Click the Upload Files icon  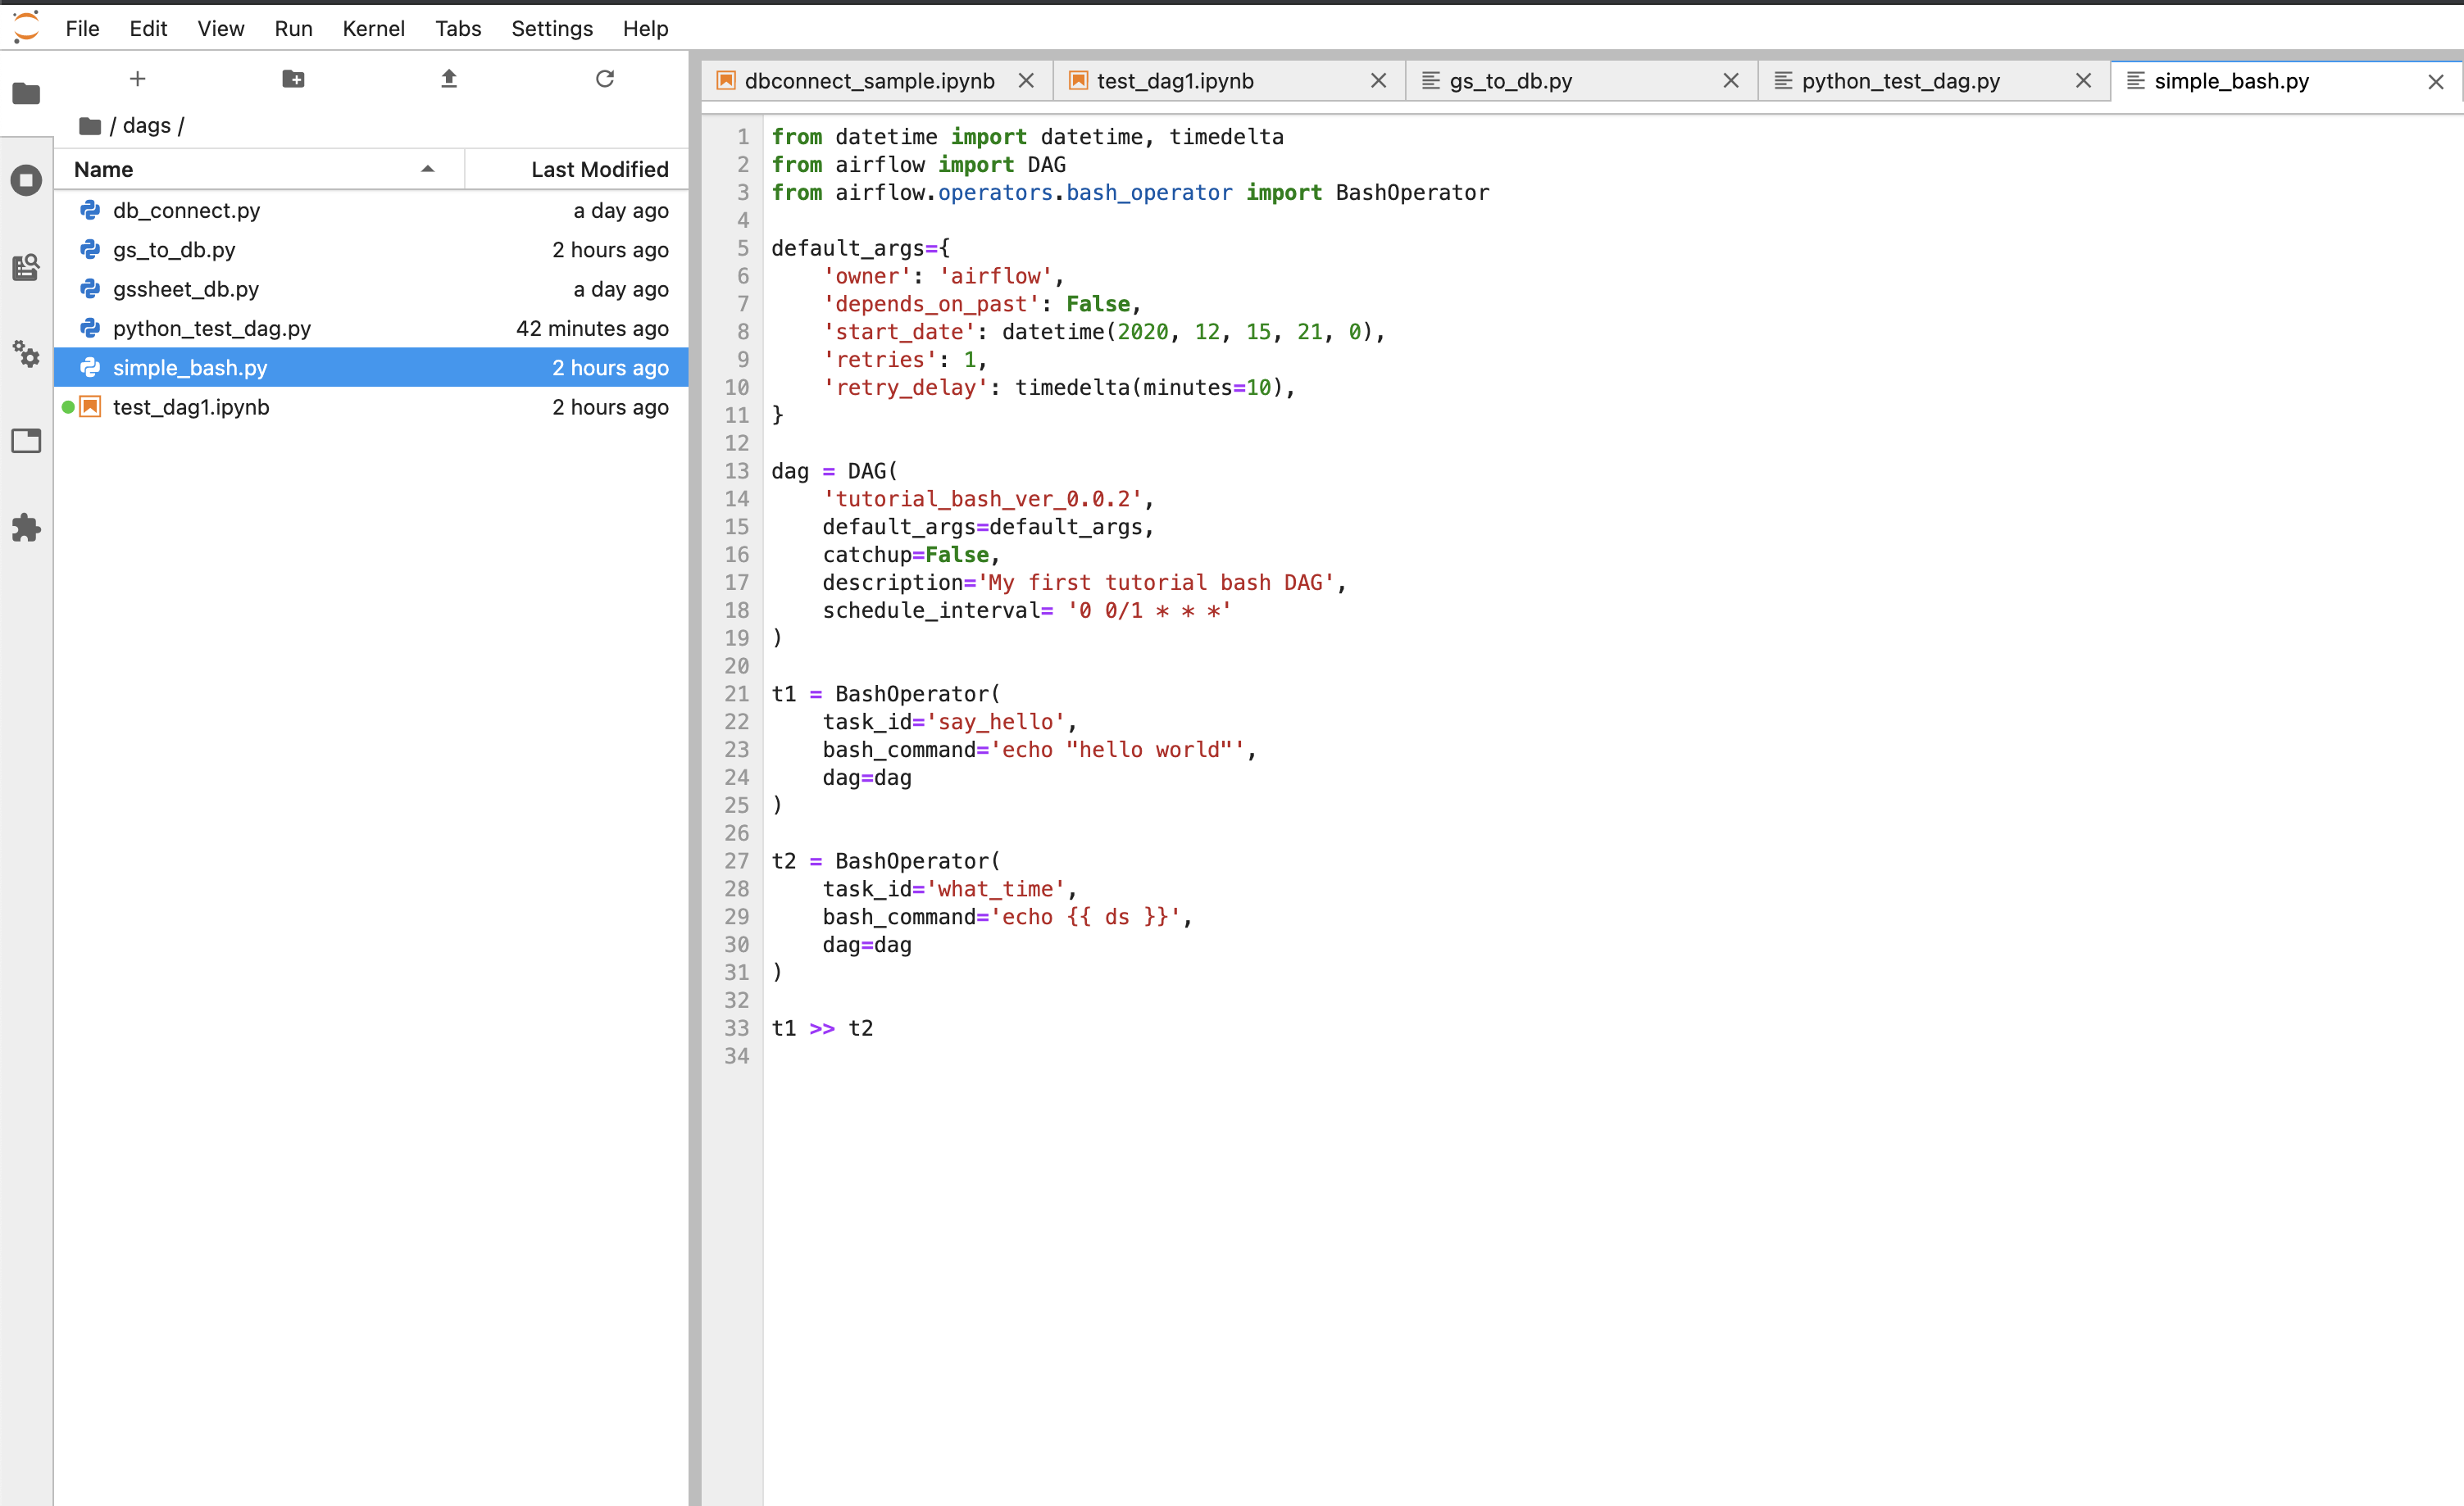point(449,79)
